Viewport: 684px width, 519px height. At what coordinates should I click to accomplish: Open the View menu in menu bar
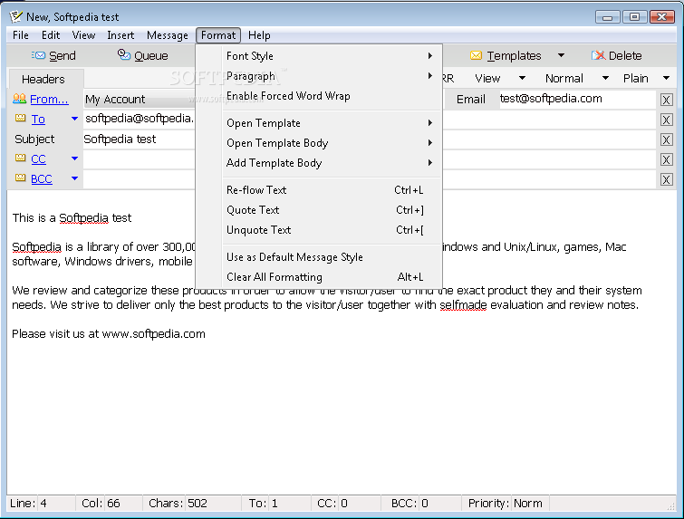83,35
